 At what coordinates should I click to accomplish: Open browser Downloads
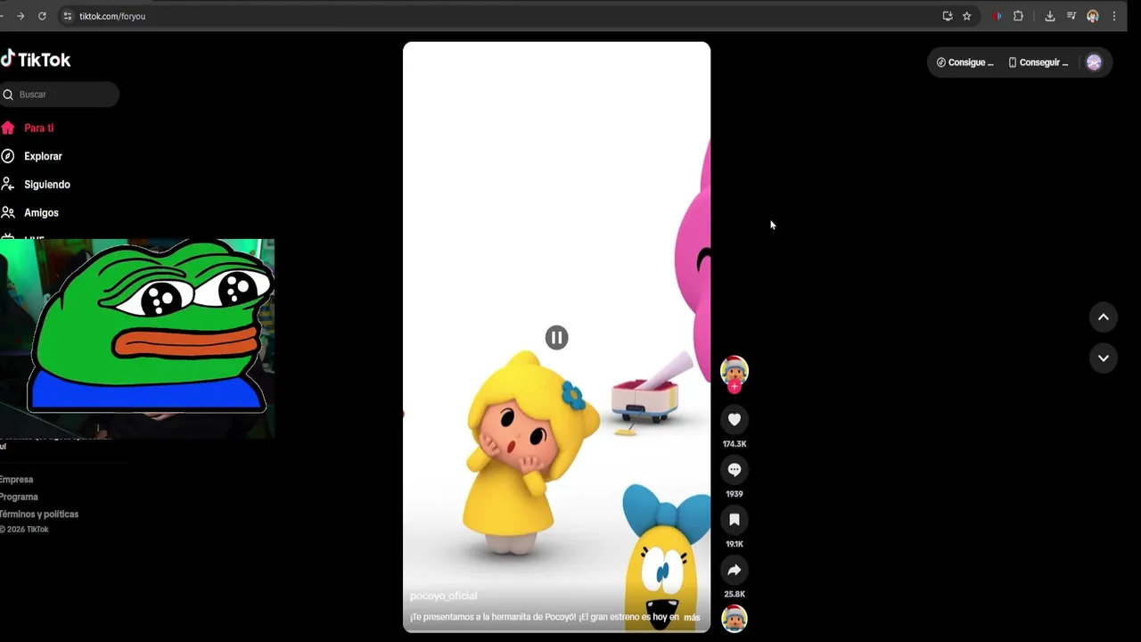point(1050,16)
